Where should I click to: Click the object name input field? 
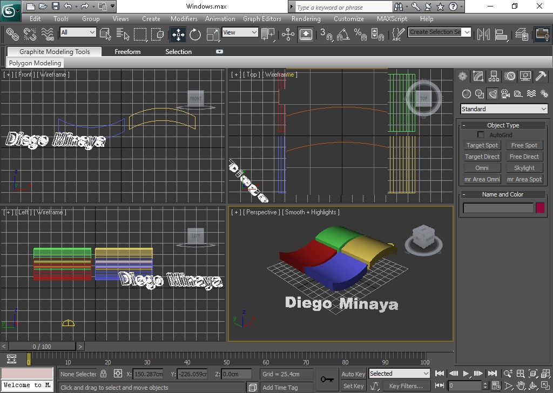point(498,208)
